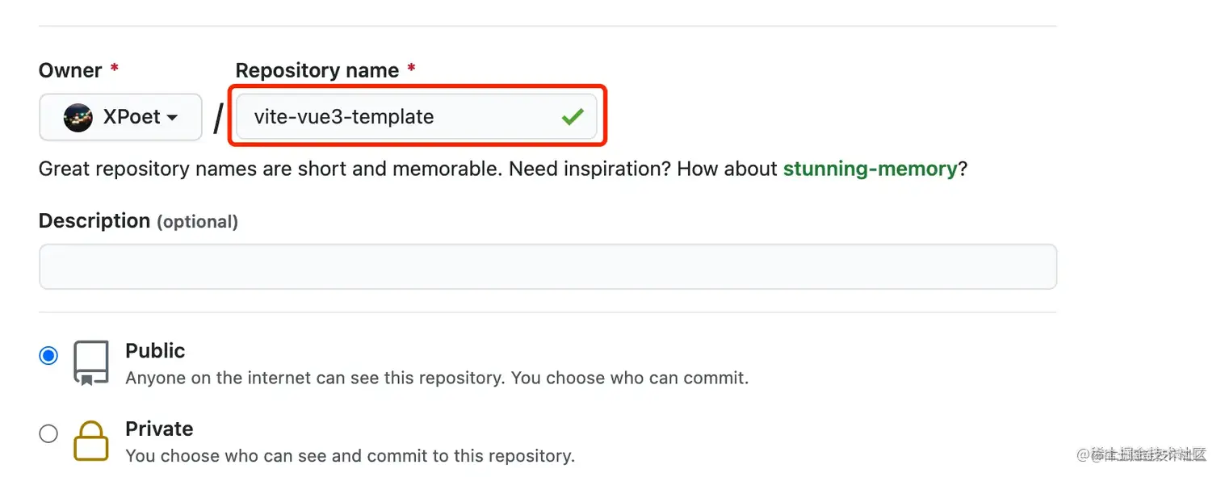Image resolution: width=1221 pixels, height=477 pixels.
Task: Click the bold Private option label
Action: pyautogui.click(x=159, y=429)
